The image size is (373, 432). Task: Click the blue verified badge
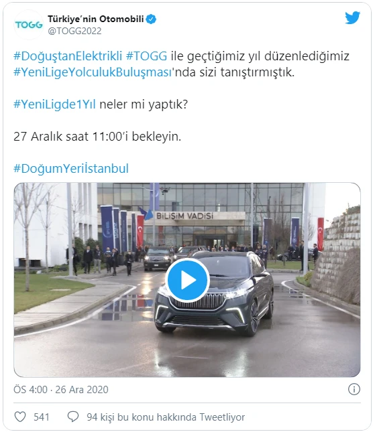[151, 19]
